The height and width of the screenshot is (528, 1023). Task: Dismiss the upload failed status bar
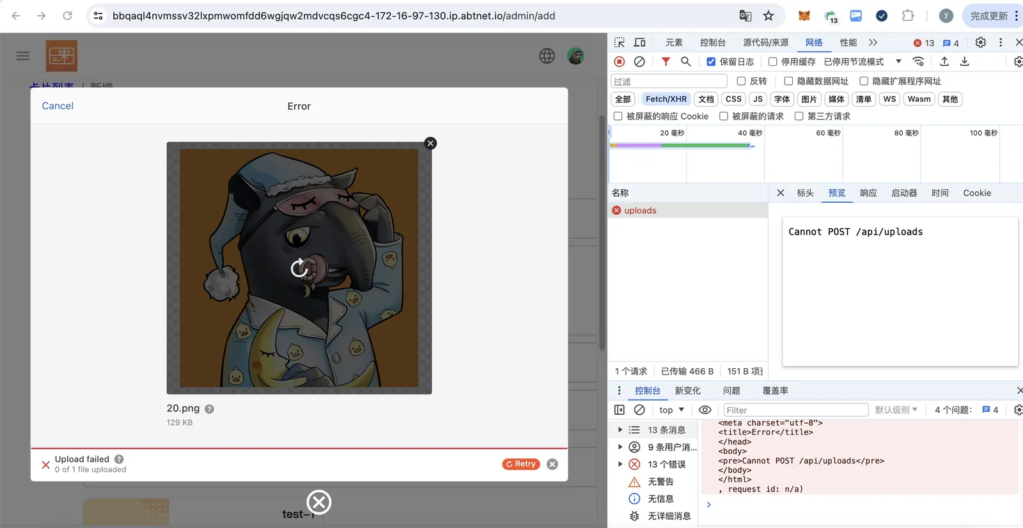(x=552, y=464)
